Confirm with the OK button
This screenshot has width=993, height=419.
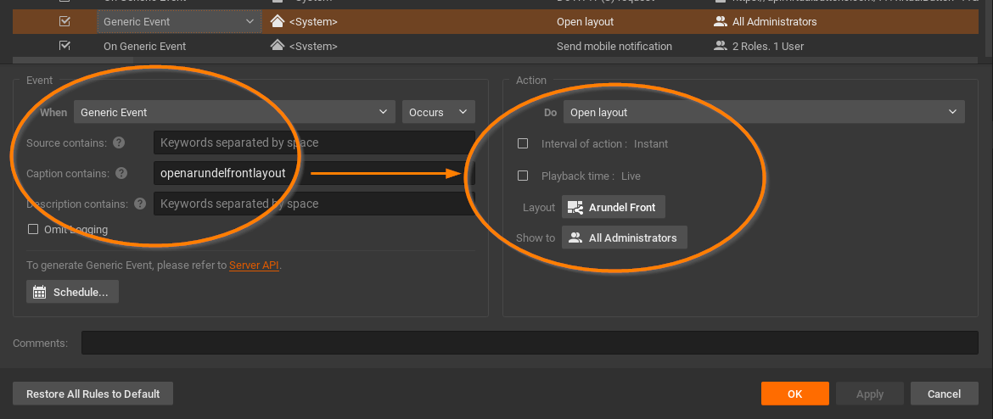pyautogui.click(x=794, y=394)
